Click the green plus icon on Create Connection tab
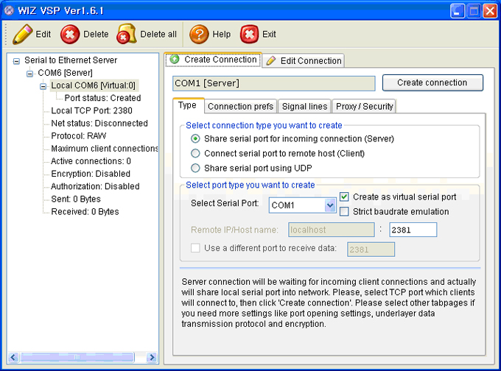The height and width of the screenshot is (371, 501). point(175,59)
